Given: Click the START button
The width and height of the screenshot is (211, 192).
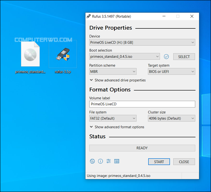Looking at the screenshot, I should [x=159, y=162].
